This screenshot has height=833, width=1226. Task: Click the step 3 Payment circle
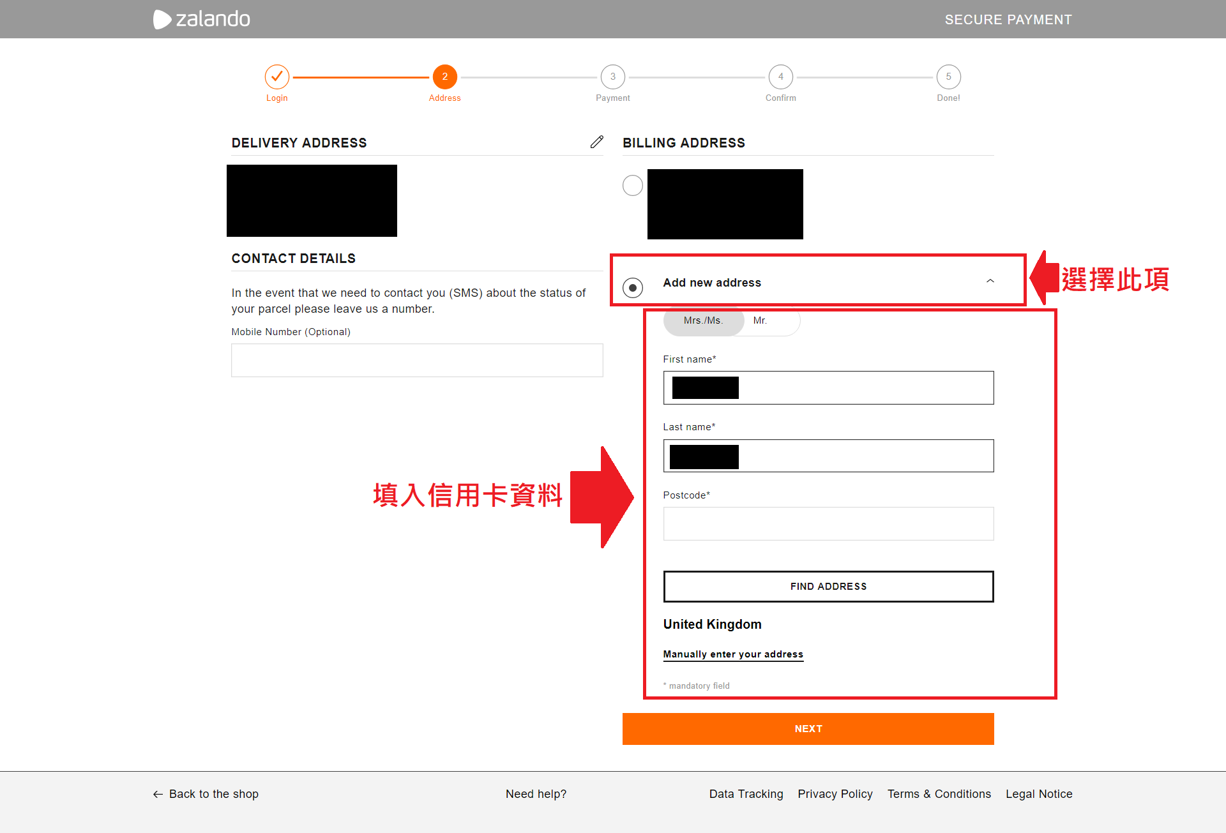[612, 77]
